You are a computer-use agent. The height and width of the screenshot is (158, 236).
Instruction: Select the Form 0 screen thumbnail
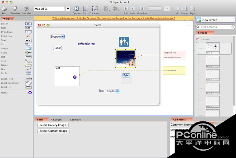[212, 48]
